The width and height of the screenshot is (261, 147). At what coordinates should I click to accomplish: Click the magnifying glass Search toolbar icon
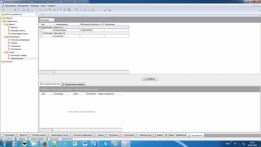coord(20,10)
